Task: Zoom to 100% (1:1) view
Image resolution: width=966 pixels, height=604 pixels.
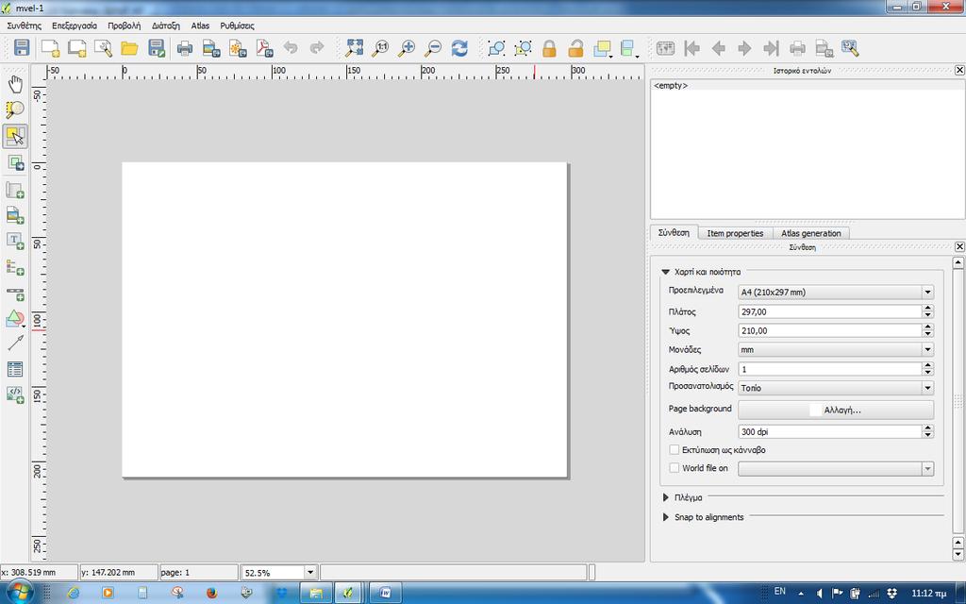Action: 381,48
